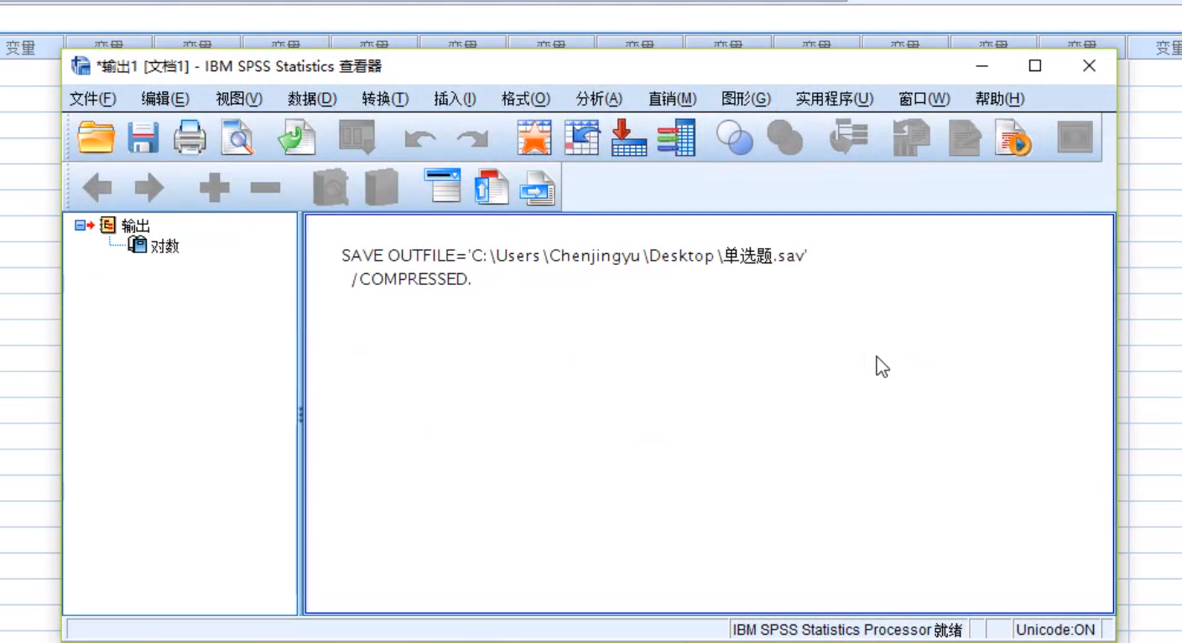Open the 视图(V) menu
The height and width of the screenshot is (643, 1182).
tap(239, 99)
